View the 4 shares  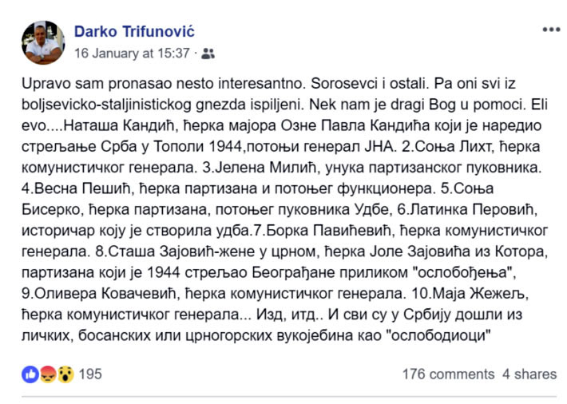pyautogui.click(x=529, y=374)
